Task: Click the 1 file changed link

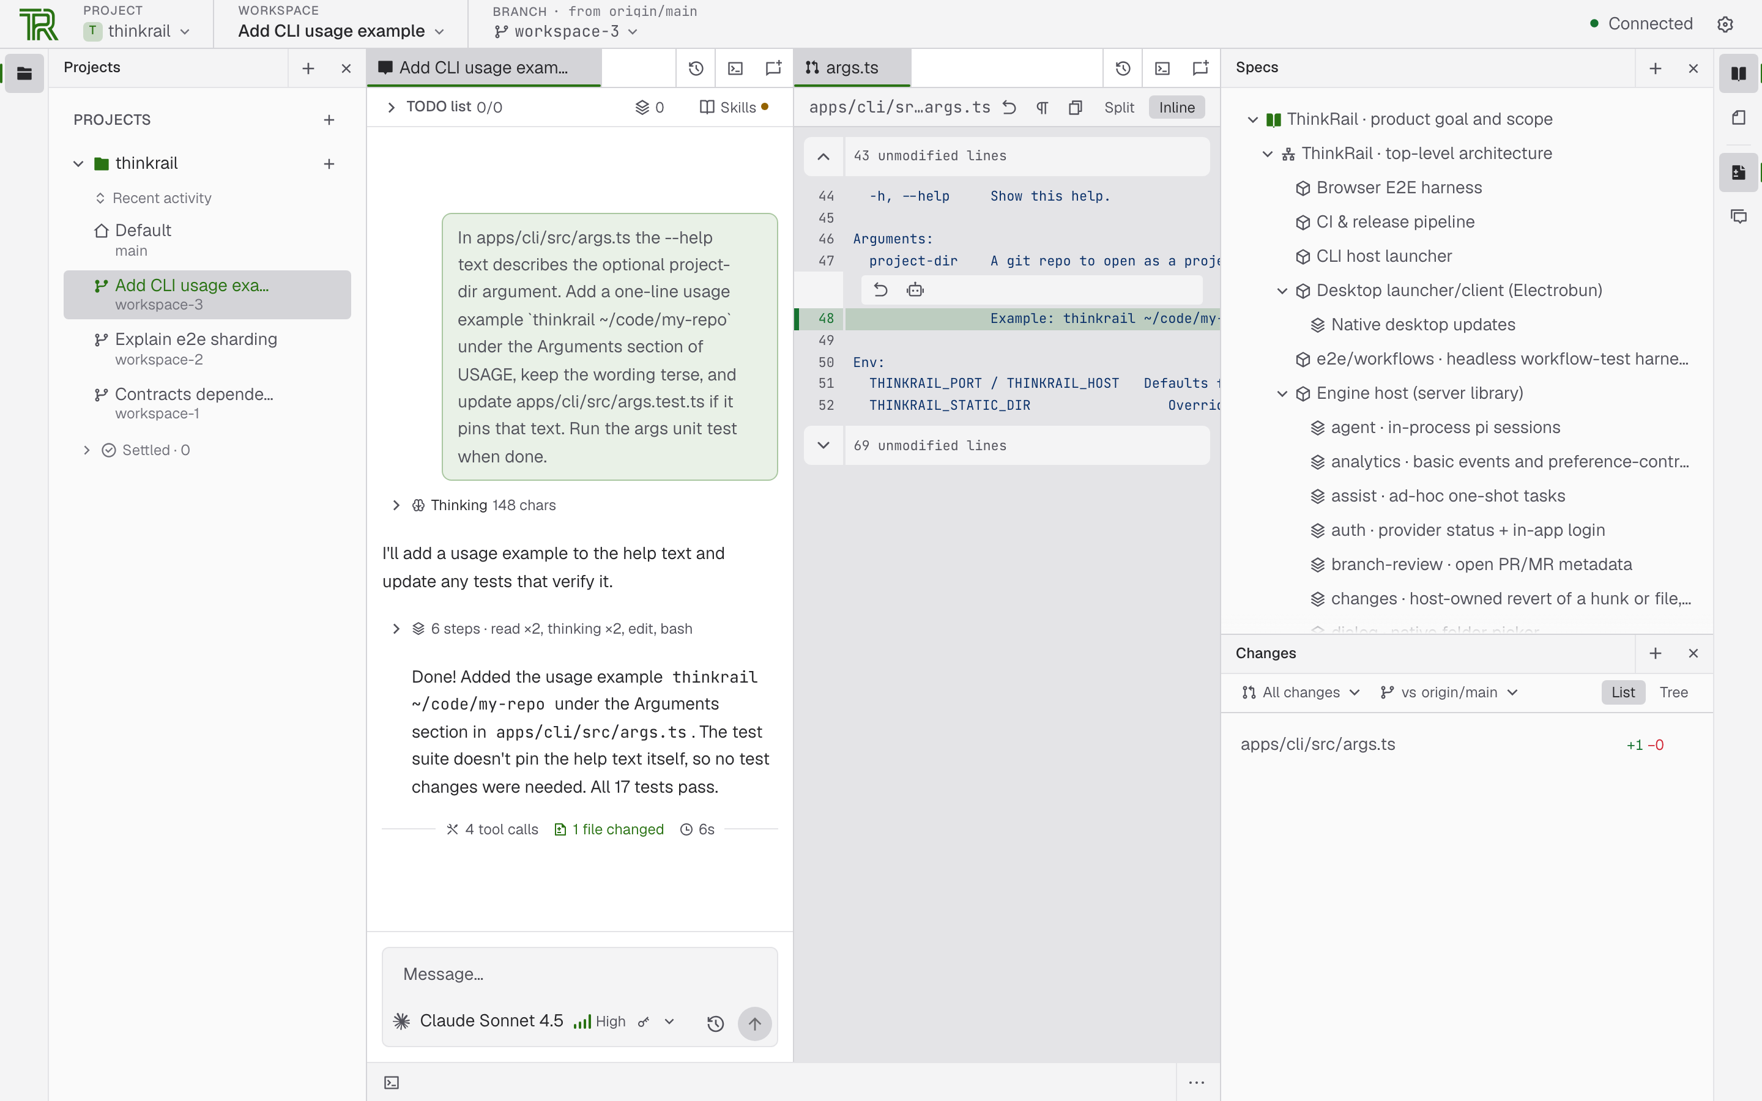Action: click(x=609, y=829)
